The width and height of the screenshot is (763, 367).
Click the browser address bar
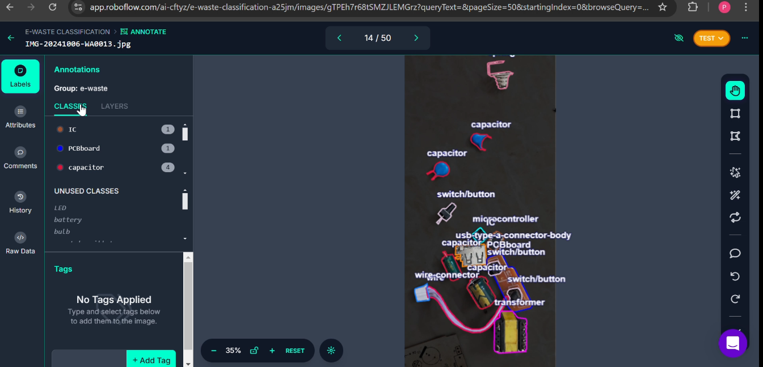(369, 7)
